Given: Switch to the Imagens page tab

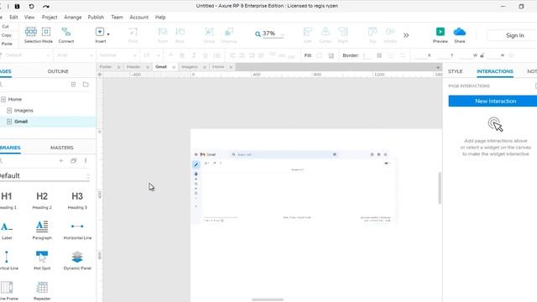Looking at the screenshot, I should [x=190, y=67].
